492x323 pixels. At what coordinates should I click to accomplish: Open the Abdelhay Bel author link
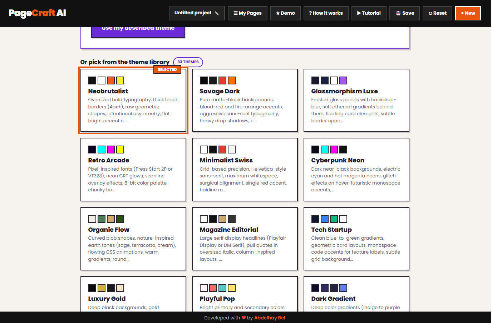coord(270,318)
